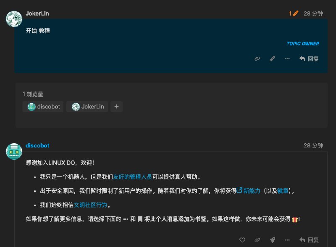
Task: Open discobot username on the second post
Action: tap(37, 146)
